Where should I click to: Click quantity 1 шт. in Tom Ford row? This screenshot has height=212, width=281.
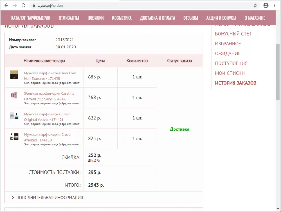(137, 77)
